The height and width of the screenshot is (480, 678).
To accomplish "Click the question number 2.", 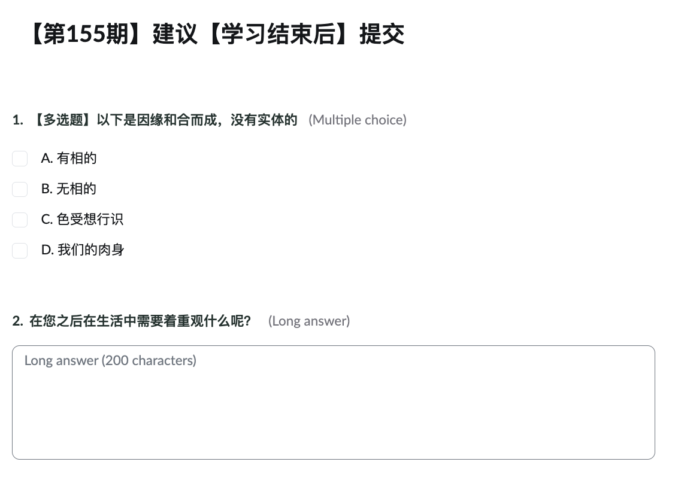I will pos(17,321).
